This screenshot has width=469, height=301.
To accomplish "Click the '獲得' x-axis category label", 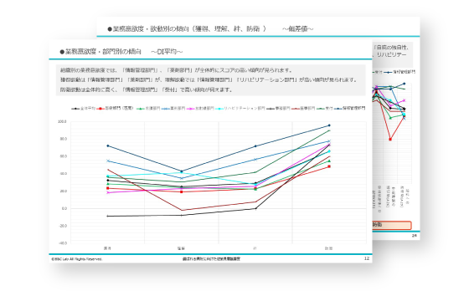I will click(107, 248).
